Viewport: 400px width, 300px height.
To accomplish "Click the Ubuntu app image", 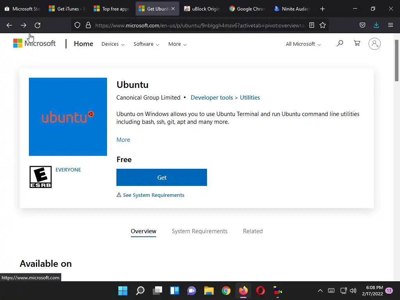I will 68,117.
